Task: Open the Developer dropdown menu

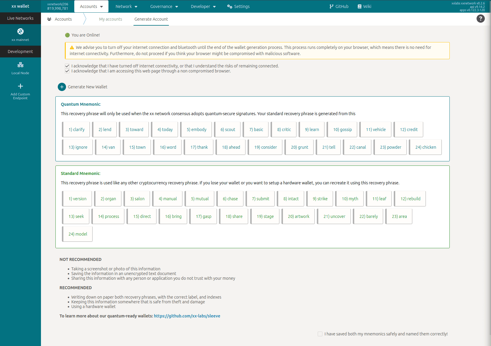Action: [x=203, y=6]
